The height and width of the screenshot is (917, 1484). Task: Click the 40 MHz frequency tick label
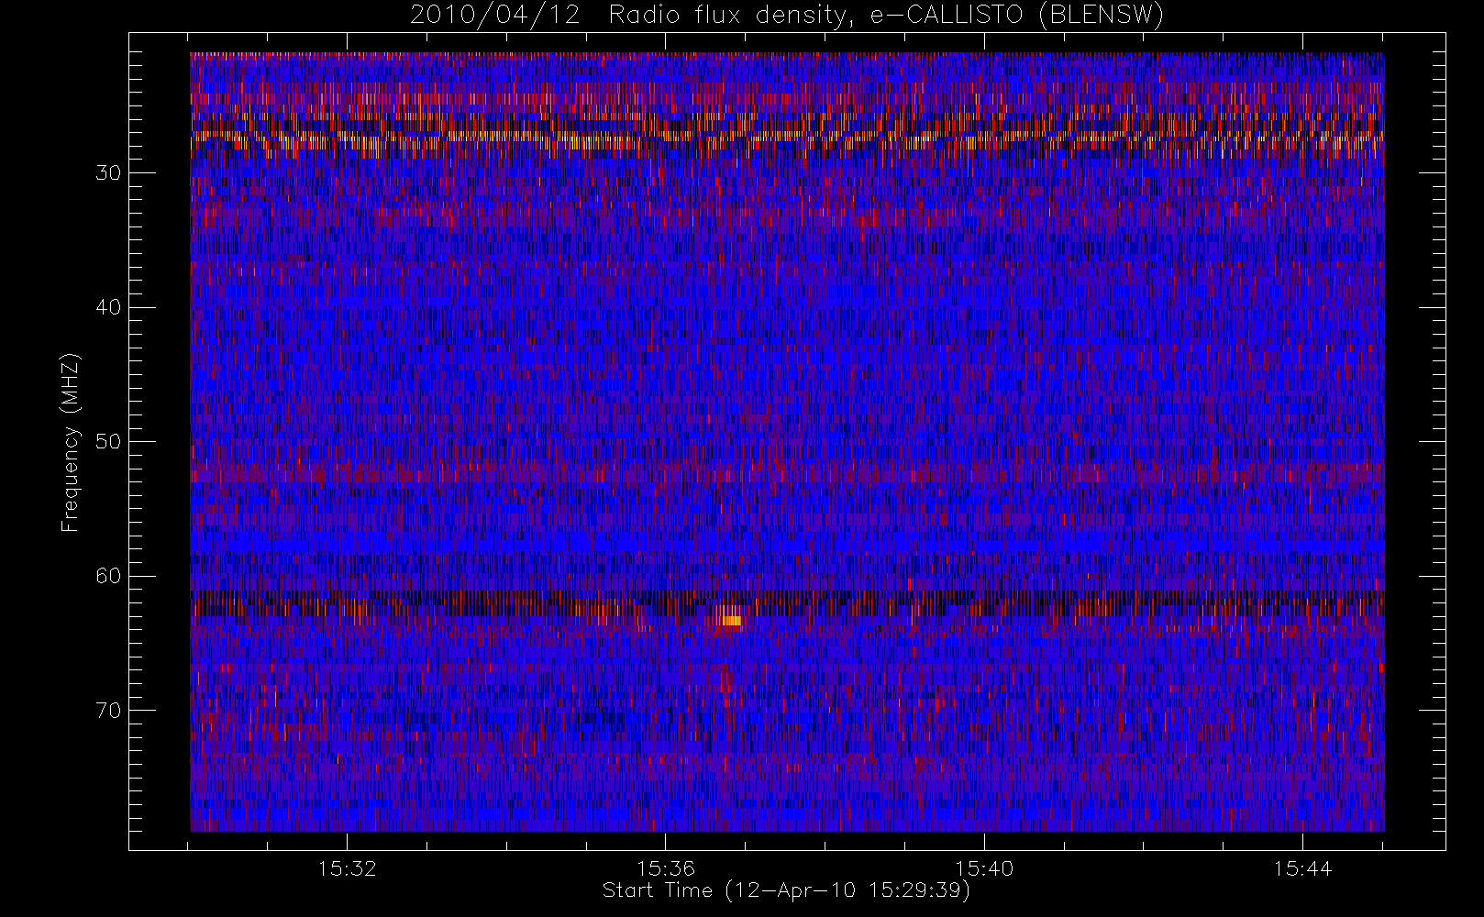pos(108,307)
